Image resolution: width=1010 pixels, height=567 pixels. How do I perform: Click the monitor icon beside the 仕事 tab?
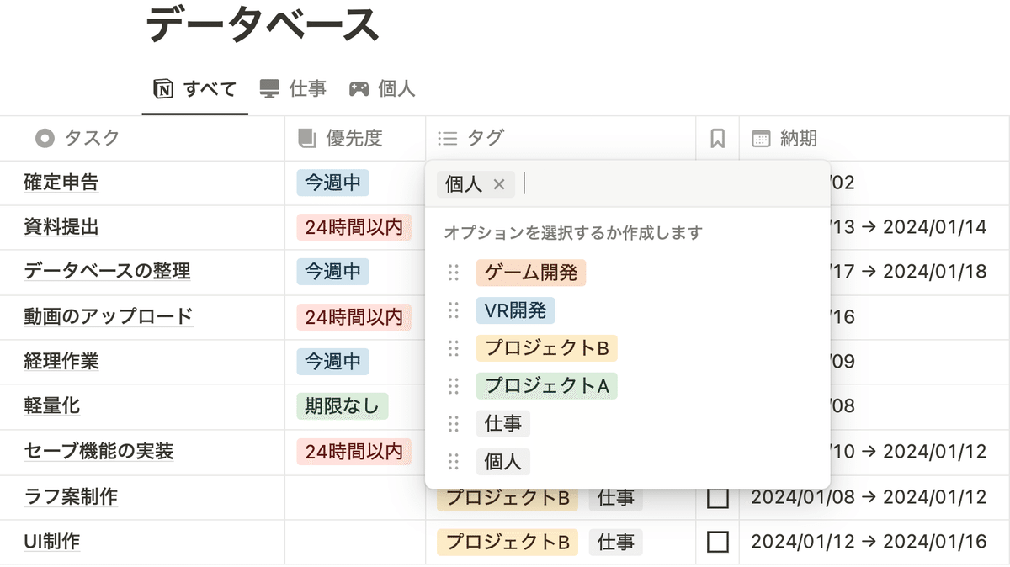(x=268, y=87)
